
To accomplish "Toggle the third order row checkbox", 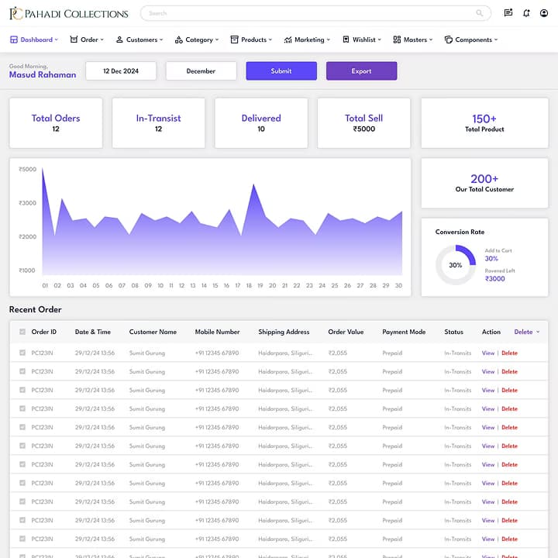I will (22, 390).
